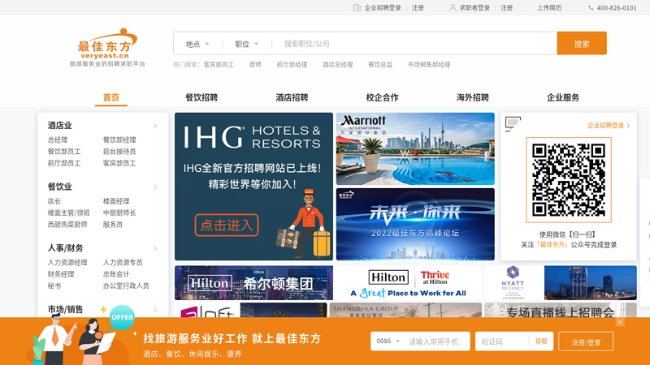Open the 0086 country code dropdown
Viewport: 650px width, 365px height.
click(388, 341)
